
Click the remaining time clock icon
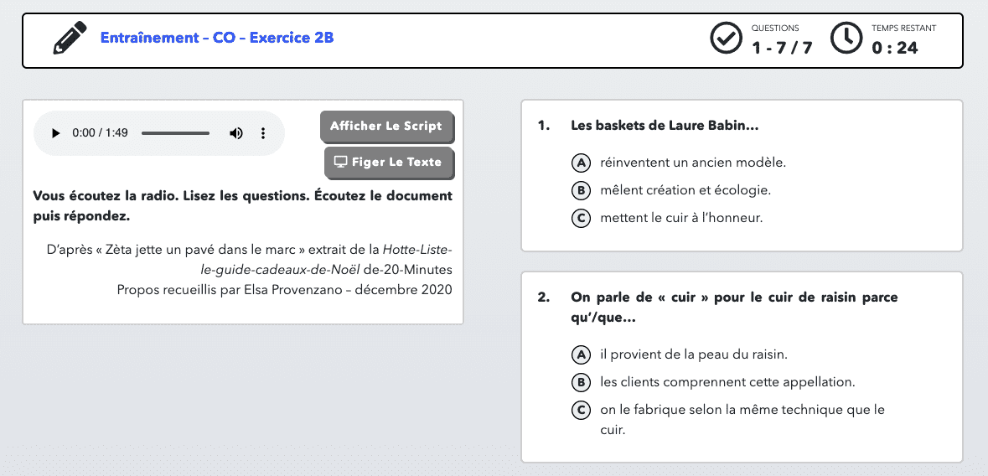coord(846,39)
